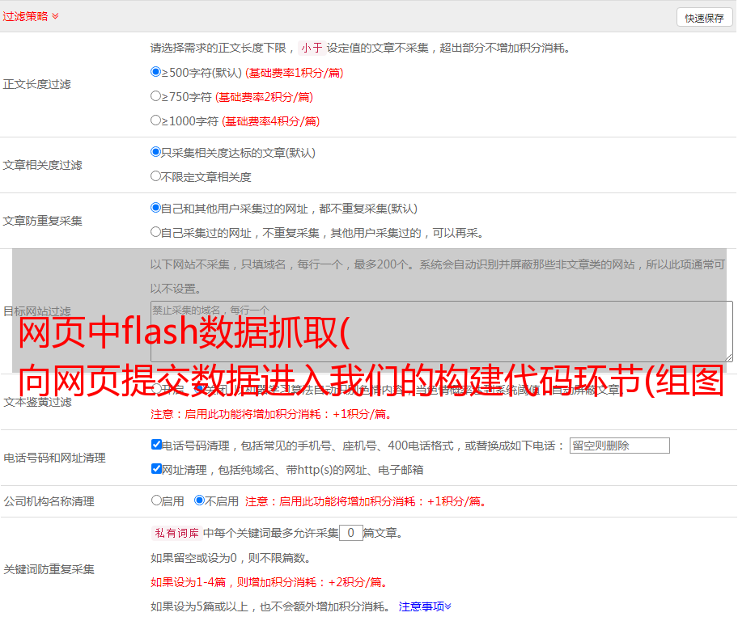This screenshot has height=621, width=738.
Task: Select the ≥1000字符 length option
Action: pos(155,120)
